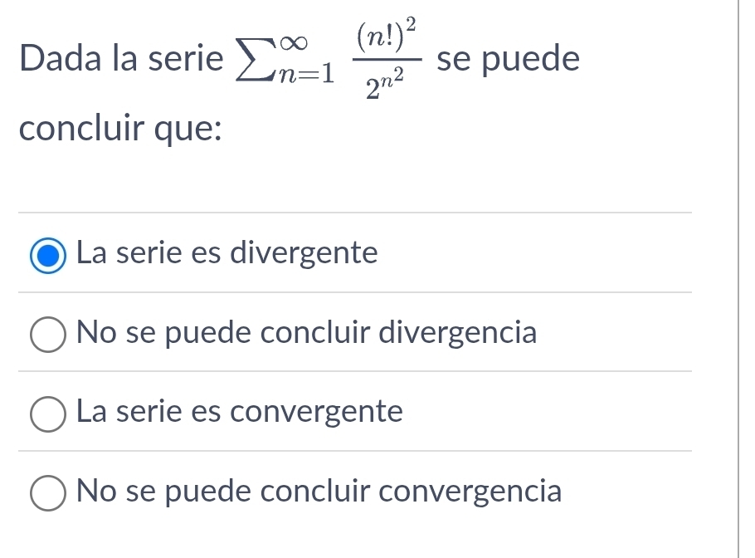The height and width of the screenshot is (558, 755).
Task: Pick the "La serie es convergente" radio button
Action: [x=48, y=414]
